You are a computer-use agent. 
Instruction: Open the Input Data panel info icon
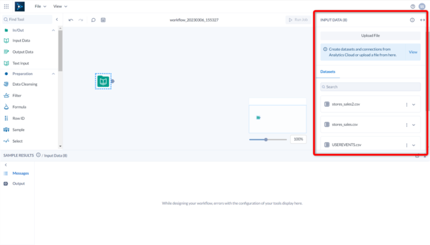click(x=412, y=20)
